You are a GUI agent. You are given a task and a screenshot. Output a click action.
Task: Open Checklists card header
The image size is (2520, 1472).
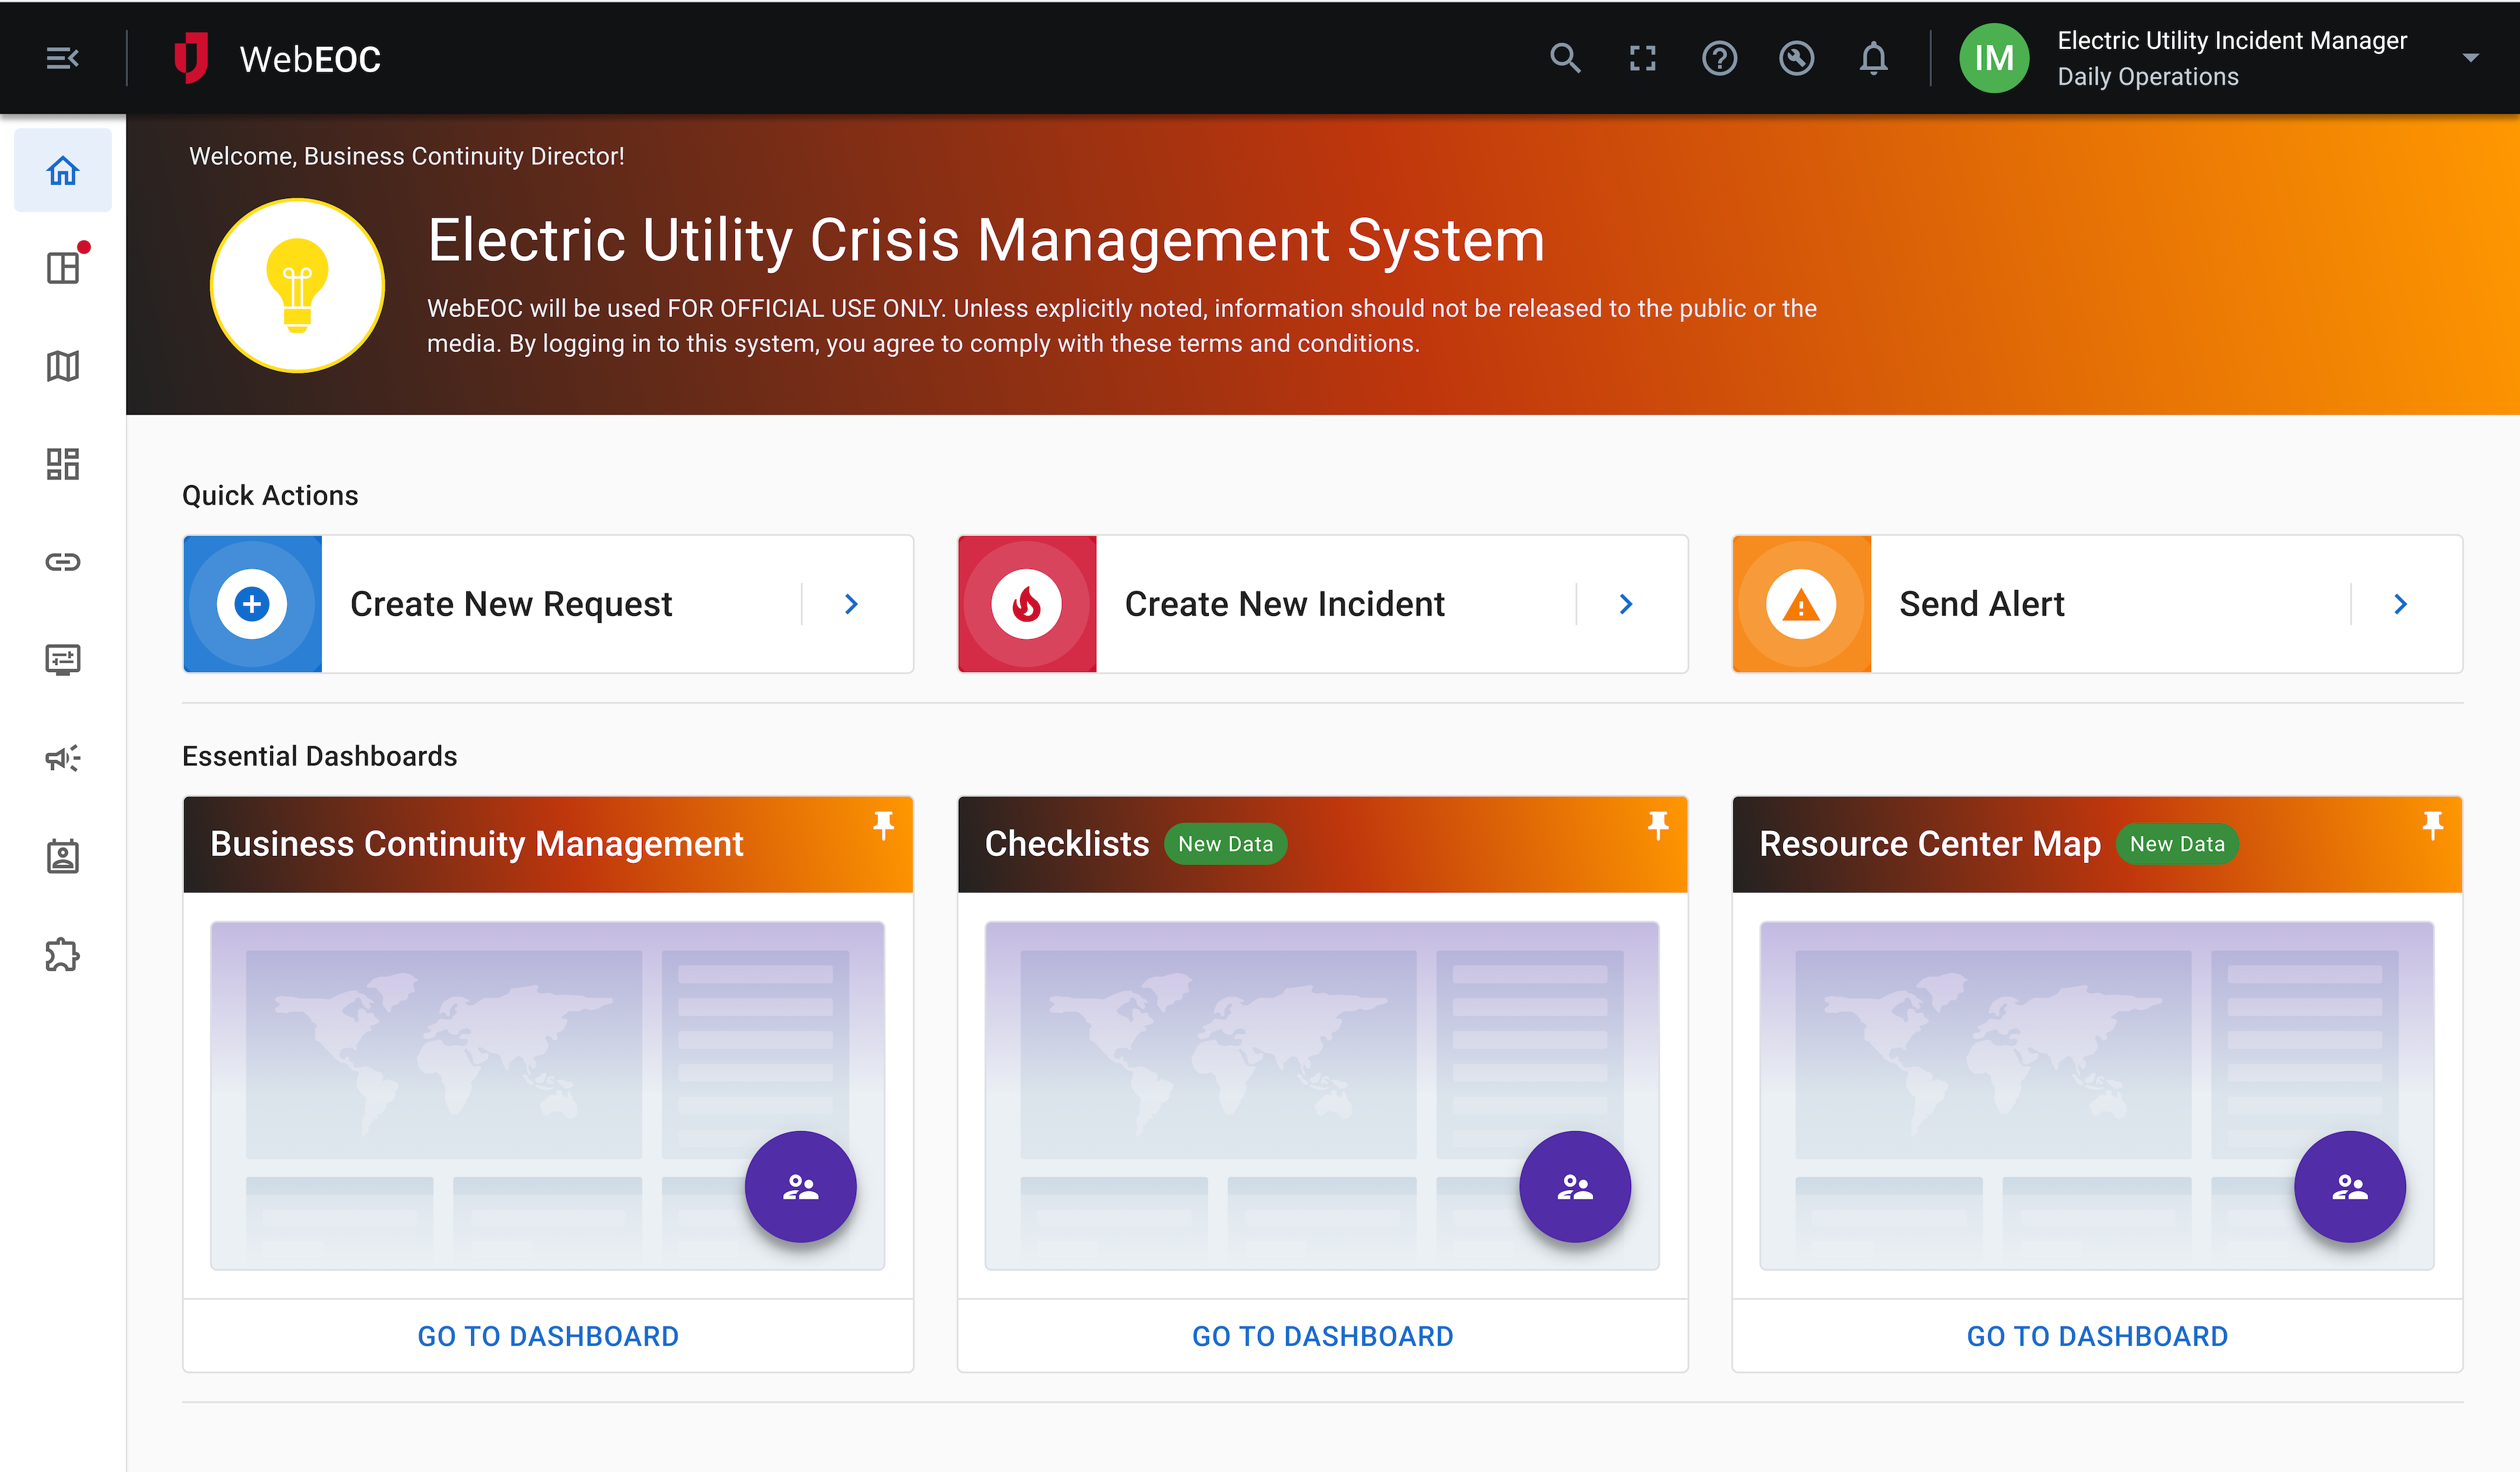(1322, 844)
